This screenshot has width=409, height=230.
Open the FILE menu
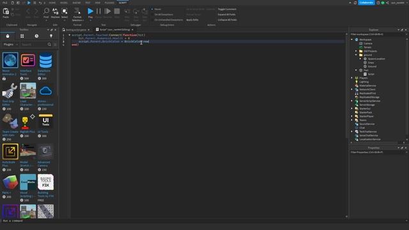[x=5, y=3]
